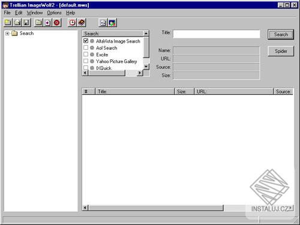Select the Aol Search entry text

(106, 48)
